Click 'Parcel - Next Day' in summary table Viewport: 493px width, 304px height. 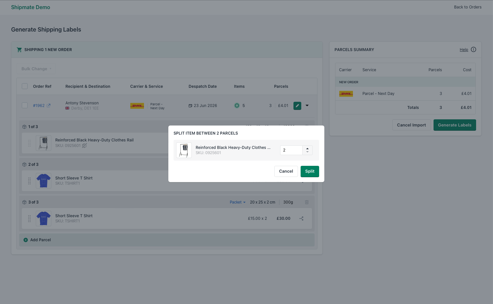(x=378, y=94)
